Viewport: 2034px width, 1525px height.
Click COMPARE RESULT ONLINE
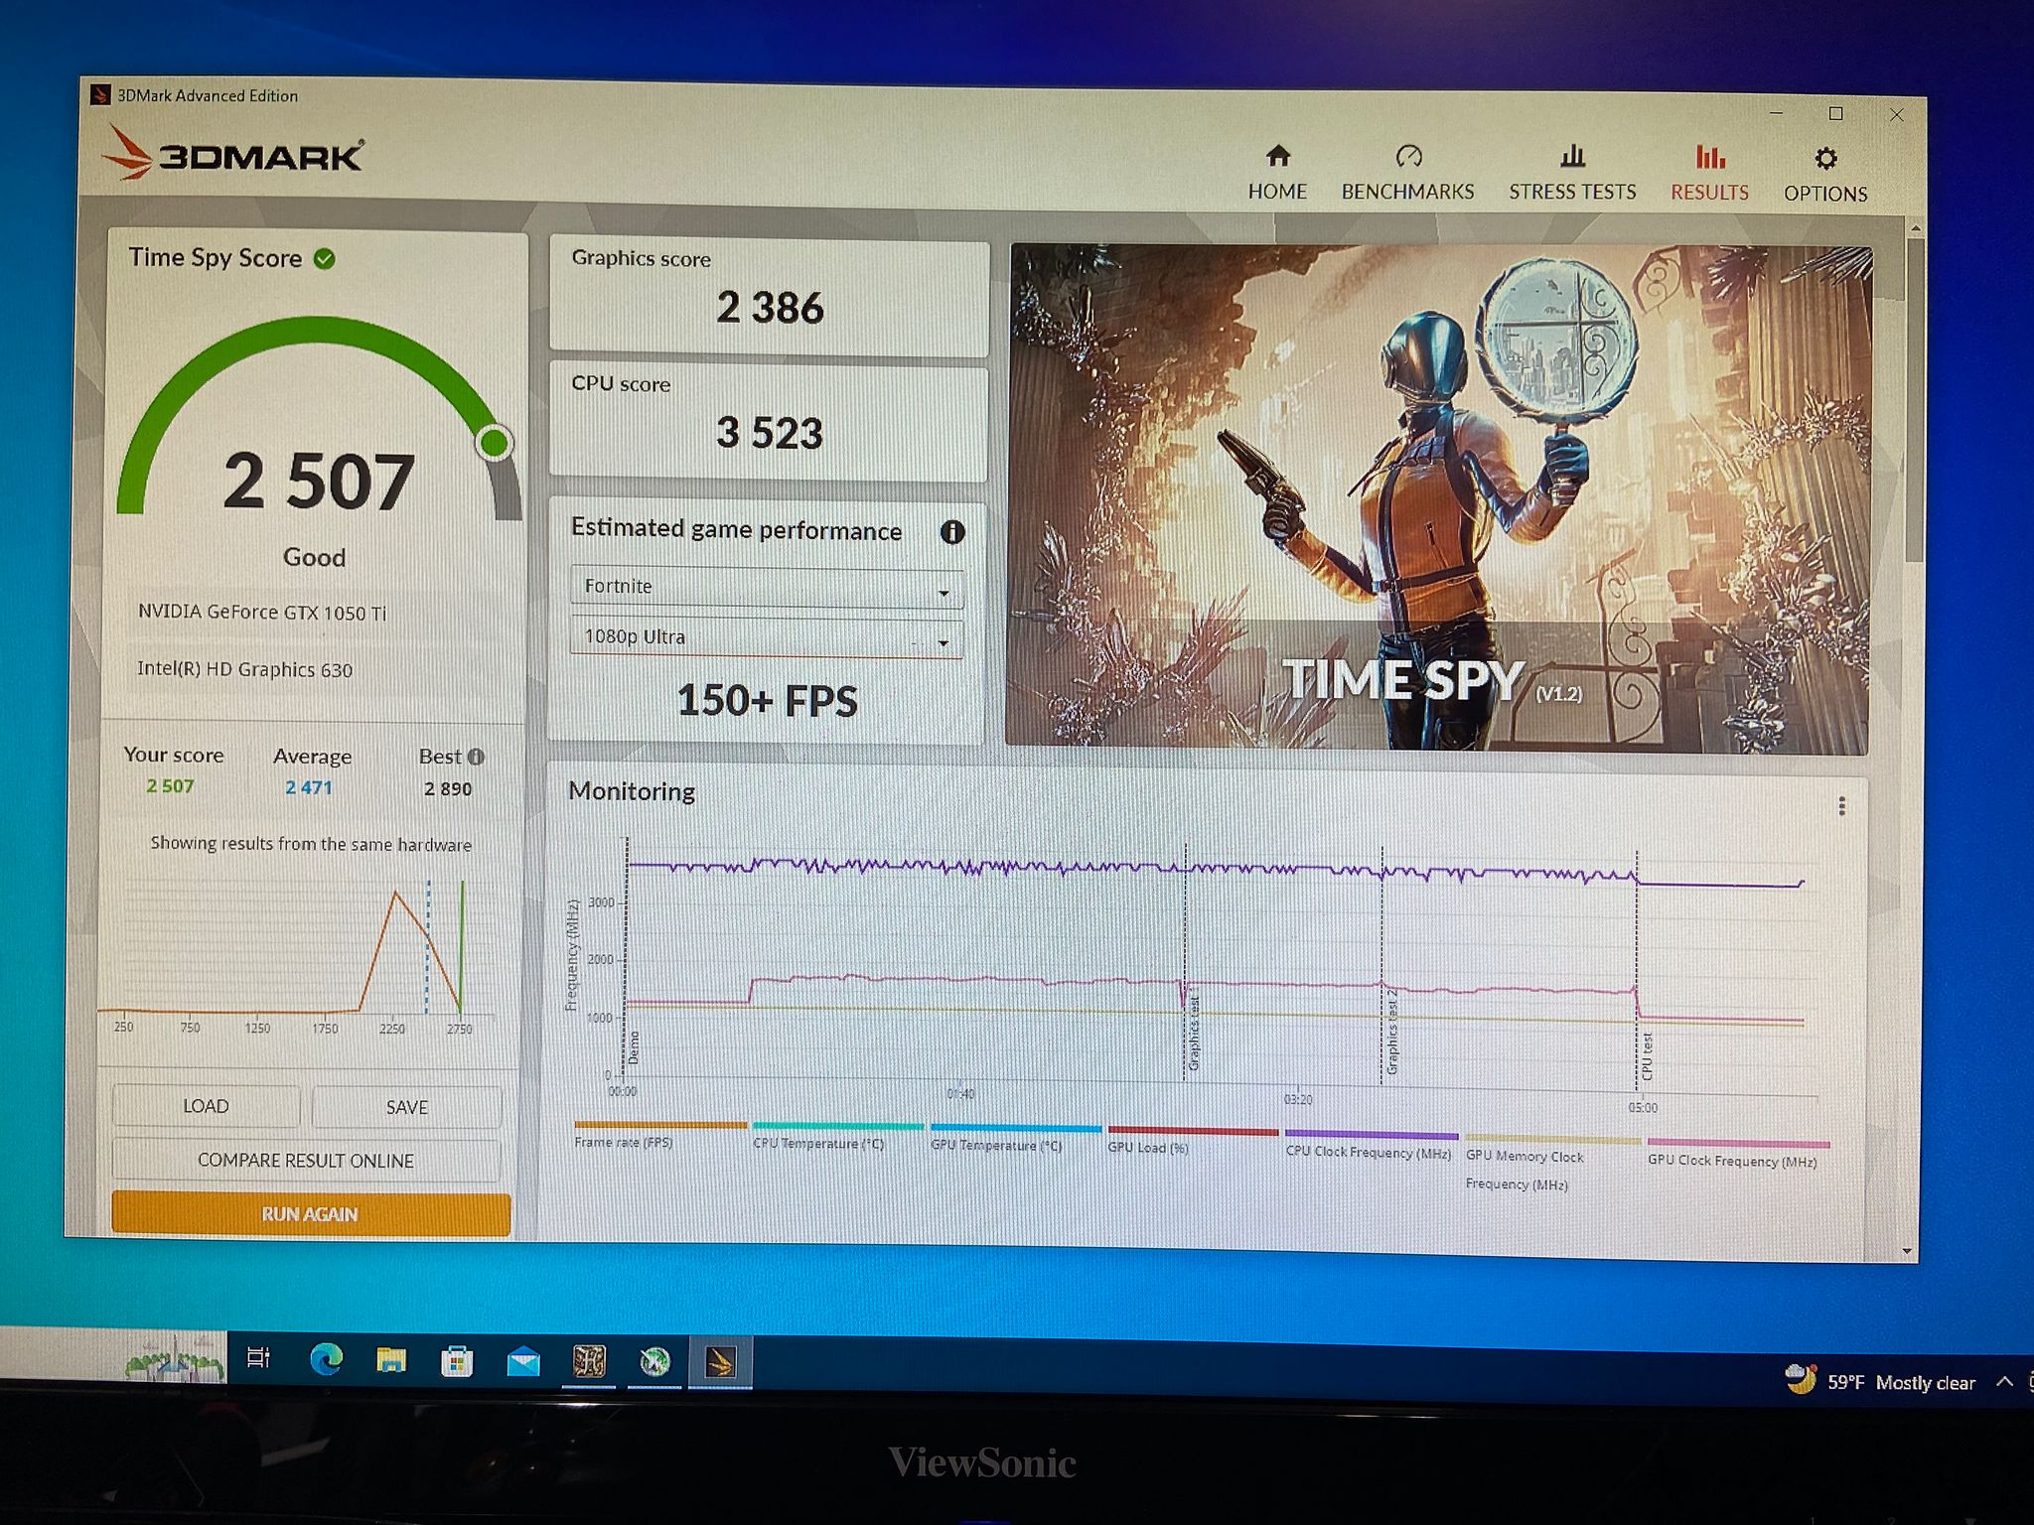(306, 1160)
